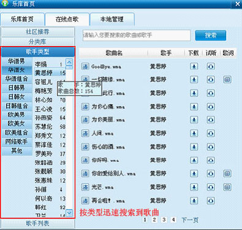Switch to the 在线点歌 tab
Screen dimensions: 242x230
point(67,19)
